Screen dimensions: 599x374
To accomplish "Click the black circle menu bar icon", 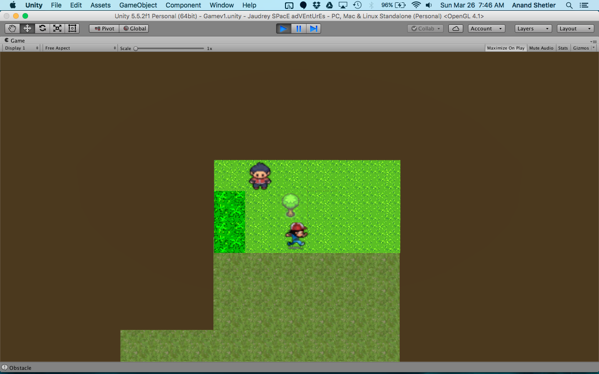I will (x=303, y=5).
